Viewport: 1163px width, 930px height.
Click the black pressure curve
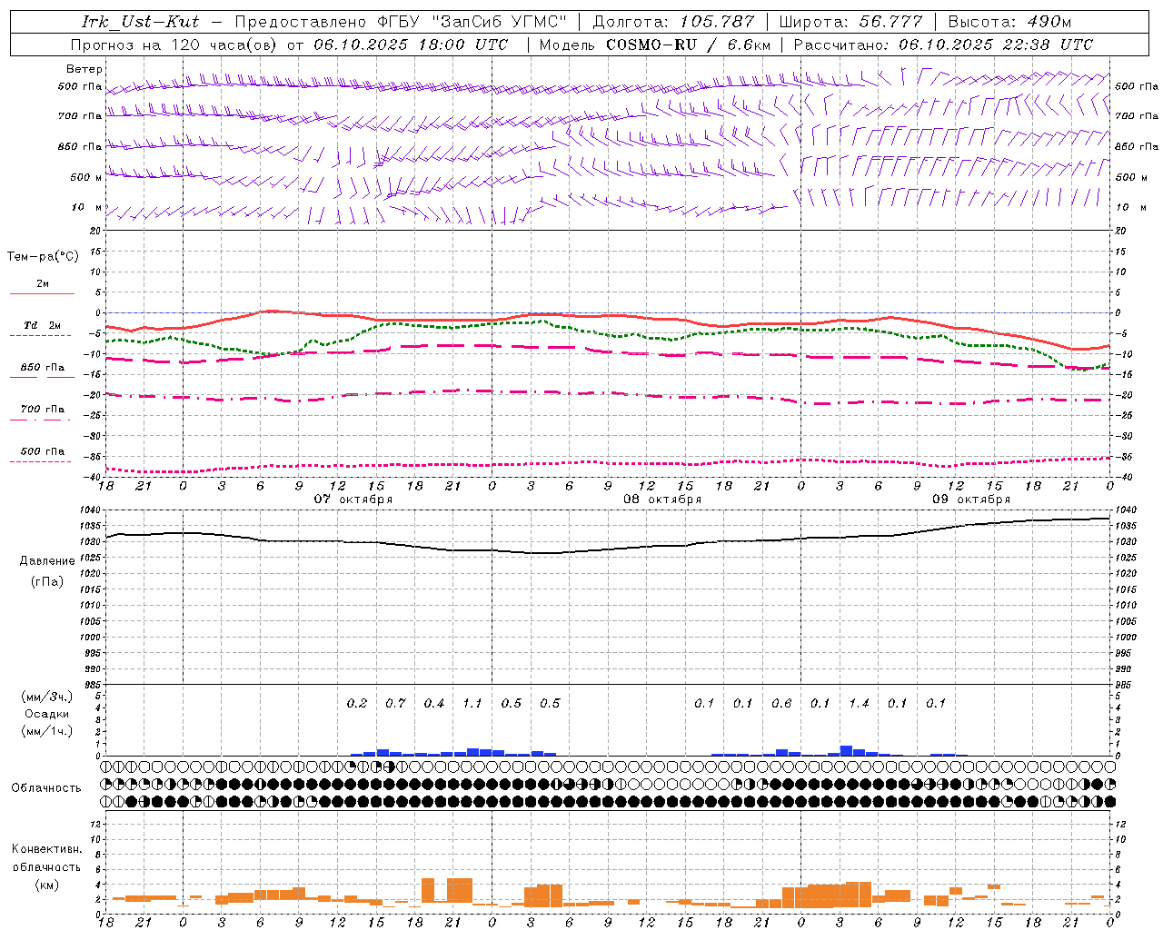click(x=608, y=549)
